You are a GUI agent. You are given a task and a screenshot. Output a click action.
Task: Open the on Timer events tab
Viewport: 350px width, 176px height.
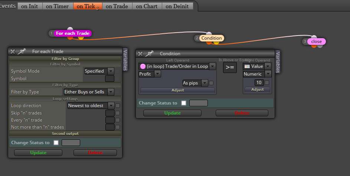(x=58, y=6)
